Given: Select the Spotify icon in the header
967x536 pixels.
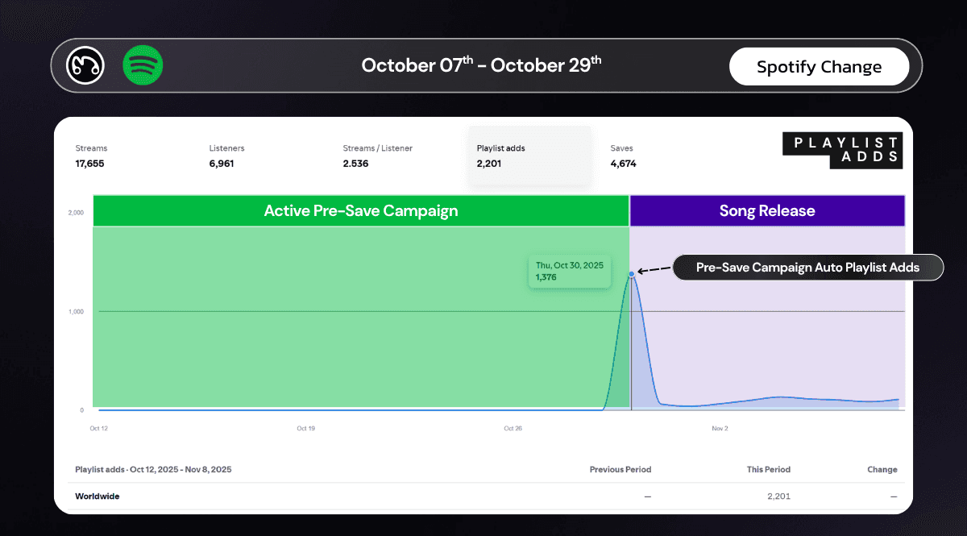Looking at the screenshot, I should click(x=143, y=66).
